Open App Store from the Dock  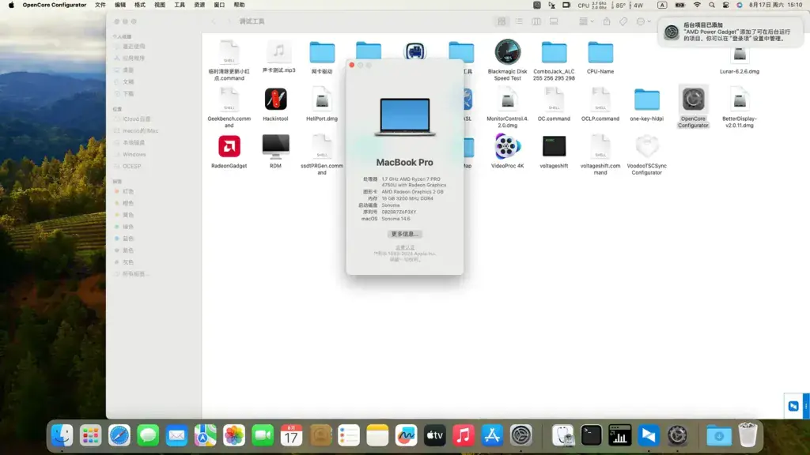(492, 435)
